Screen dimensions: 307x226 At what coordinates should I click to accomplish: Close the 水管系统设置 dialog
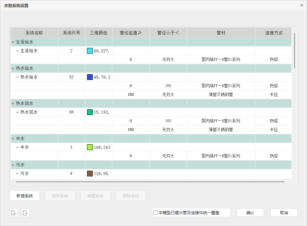coord(302,5)
